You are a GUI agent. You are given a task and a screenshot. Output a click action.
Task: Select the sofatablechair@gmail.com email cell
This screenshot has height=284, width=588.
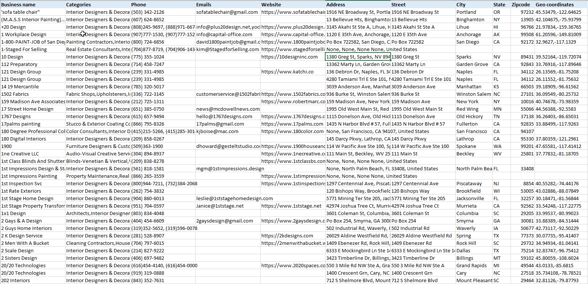point(227,12)
